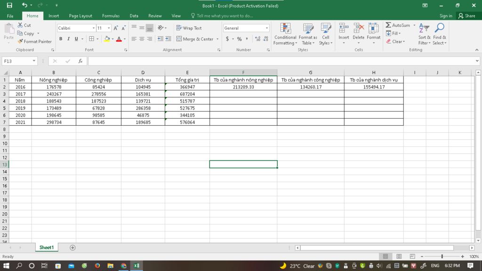Toggle Wrap Text
Viewport: 482px width, 271px height.
pos(189,28)
